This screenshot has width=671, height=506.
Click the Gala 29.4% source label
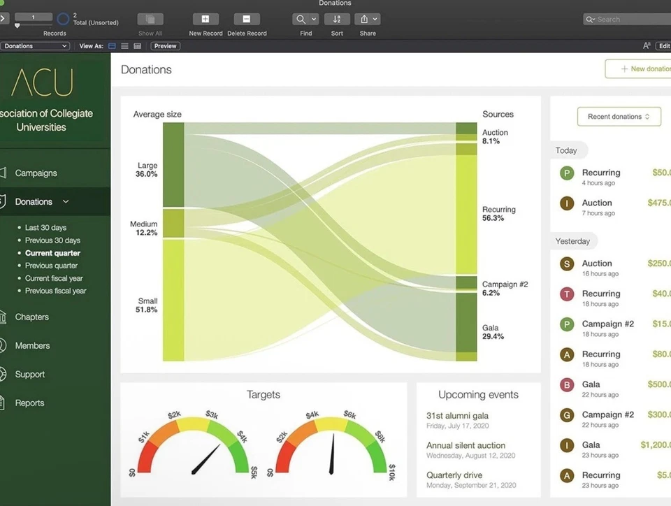(493, 332)
